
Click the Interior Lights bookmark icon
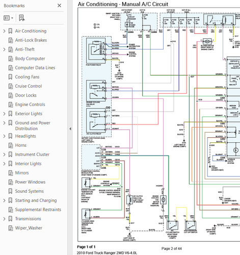pyautogui.click(x=10, y=164)
